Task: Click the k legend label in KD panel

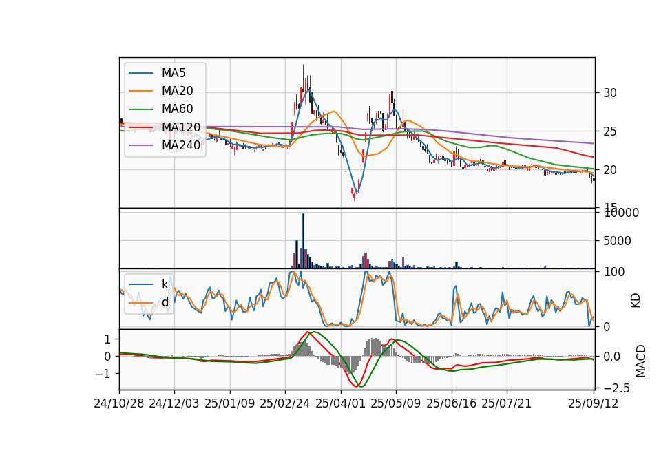Action: click(x=165, y=284)
